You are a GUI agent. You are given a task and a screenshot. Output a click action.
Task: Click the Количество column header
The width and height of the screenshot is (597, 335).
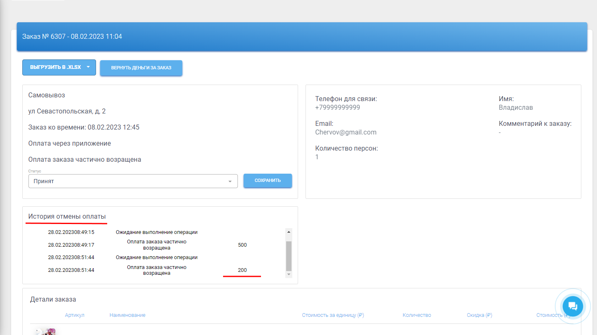coord(416,315)
